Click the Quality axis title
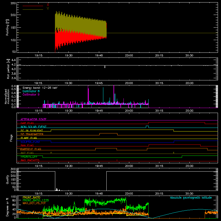 click(7, 179)
